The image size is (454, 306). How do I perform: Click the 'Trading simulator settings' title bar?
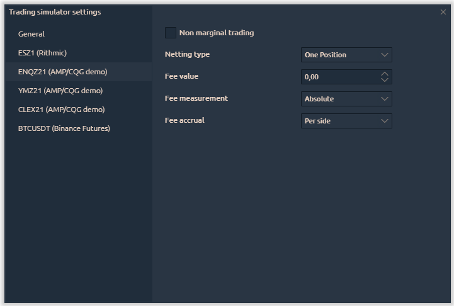[x=55, y=12]
